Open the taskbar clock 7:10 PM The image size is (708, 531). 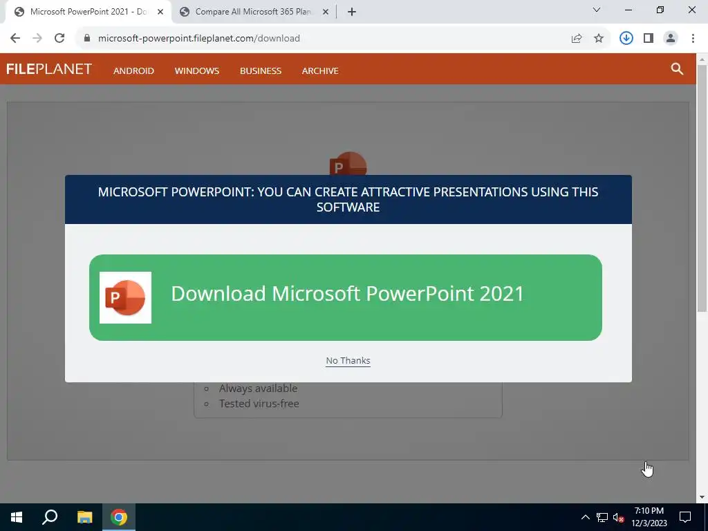[649, 517]
